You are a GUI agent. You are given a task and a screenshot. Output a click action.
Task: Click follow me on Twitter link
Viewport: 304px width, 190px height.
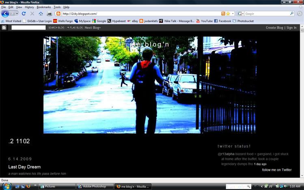tap(277, 170)
